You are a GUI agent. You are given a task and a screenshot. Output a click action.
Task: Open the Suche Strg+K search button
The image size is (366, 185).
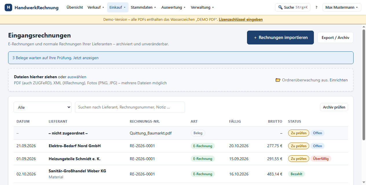click(292, 8)
